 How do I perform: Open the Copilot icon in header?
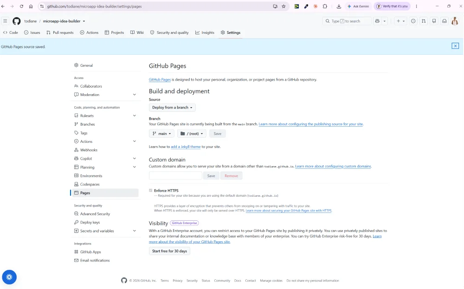[x=377, y=21]
